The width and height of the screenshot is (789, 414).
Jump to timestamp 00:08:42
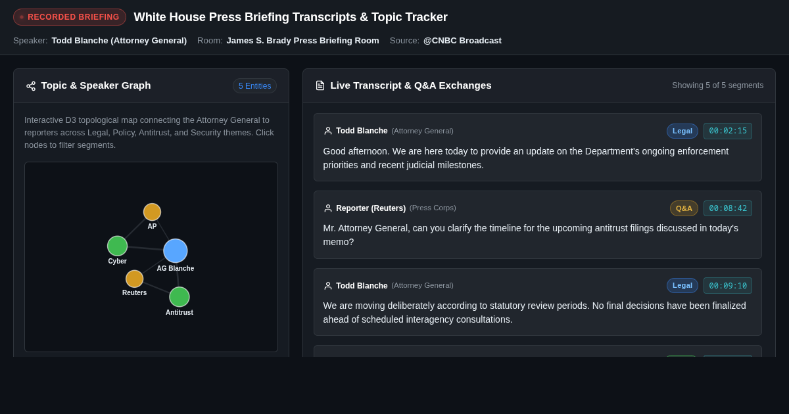click(728, 208)
